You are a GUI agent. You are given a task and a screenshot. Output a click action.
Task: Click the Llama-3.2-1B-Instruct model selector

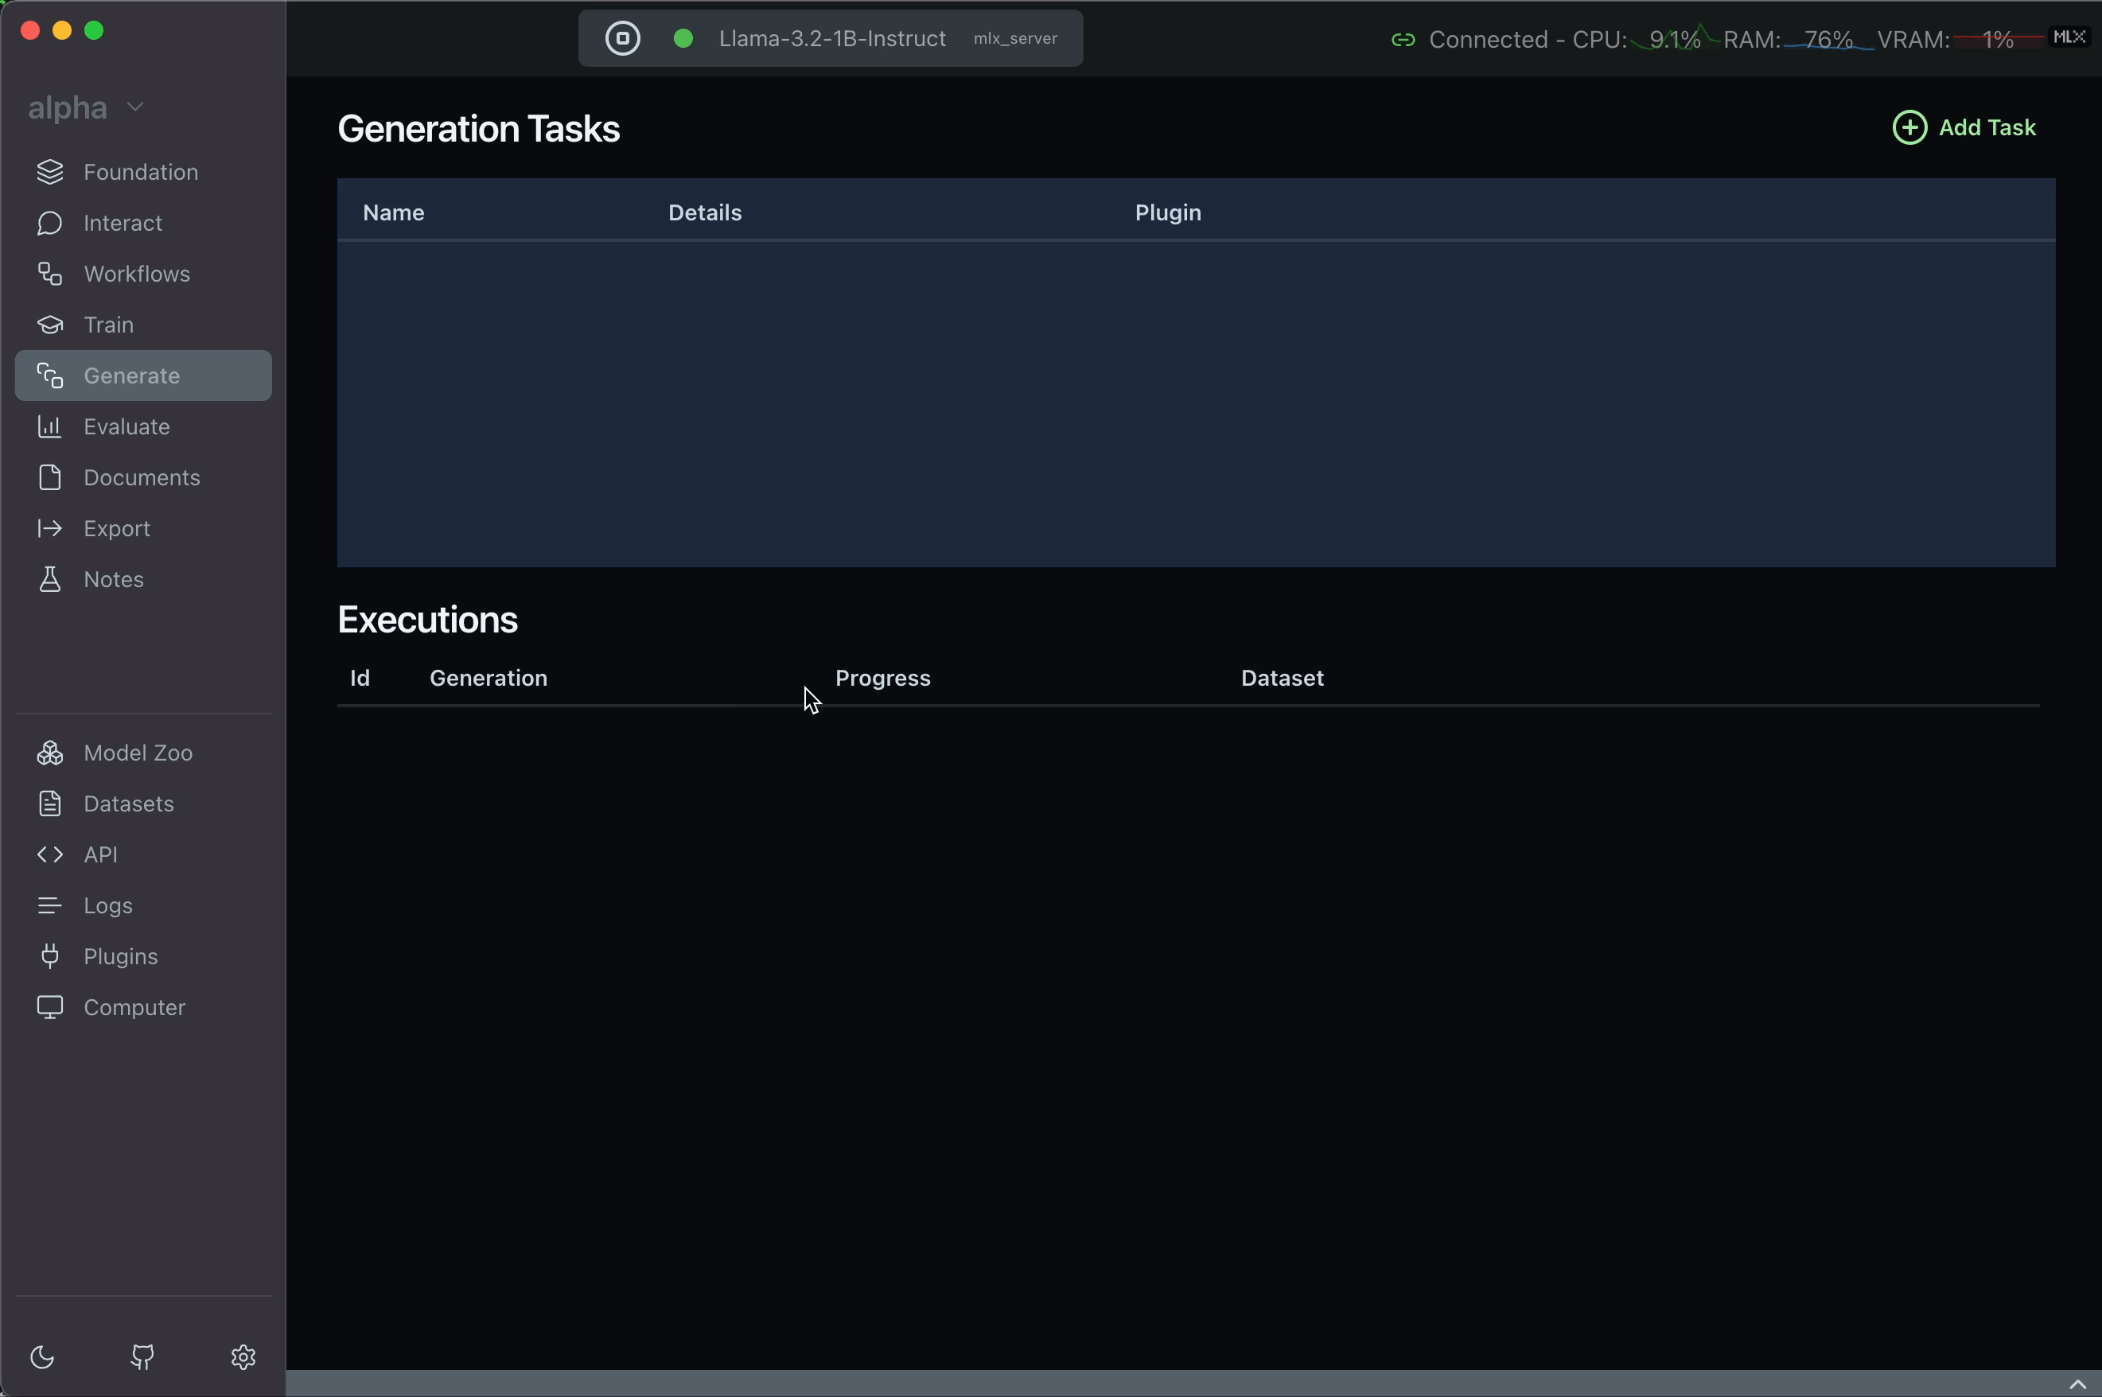831,38
